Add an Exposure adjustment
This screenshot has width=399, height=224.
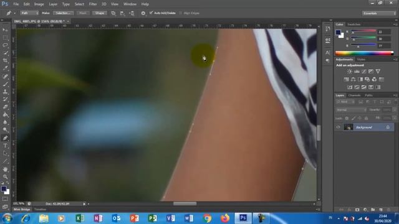tap(371, 72)
